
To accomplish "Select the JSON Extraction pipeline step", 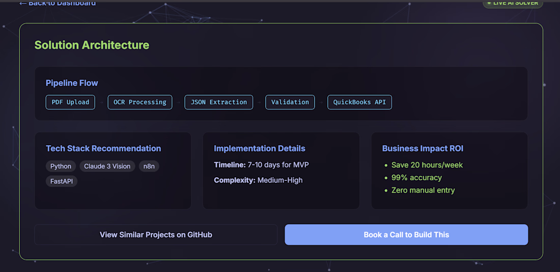I will click(x=218, y=102).
